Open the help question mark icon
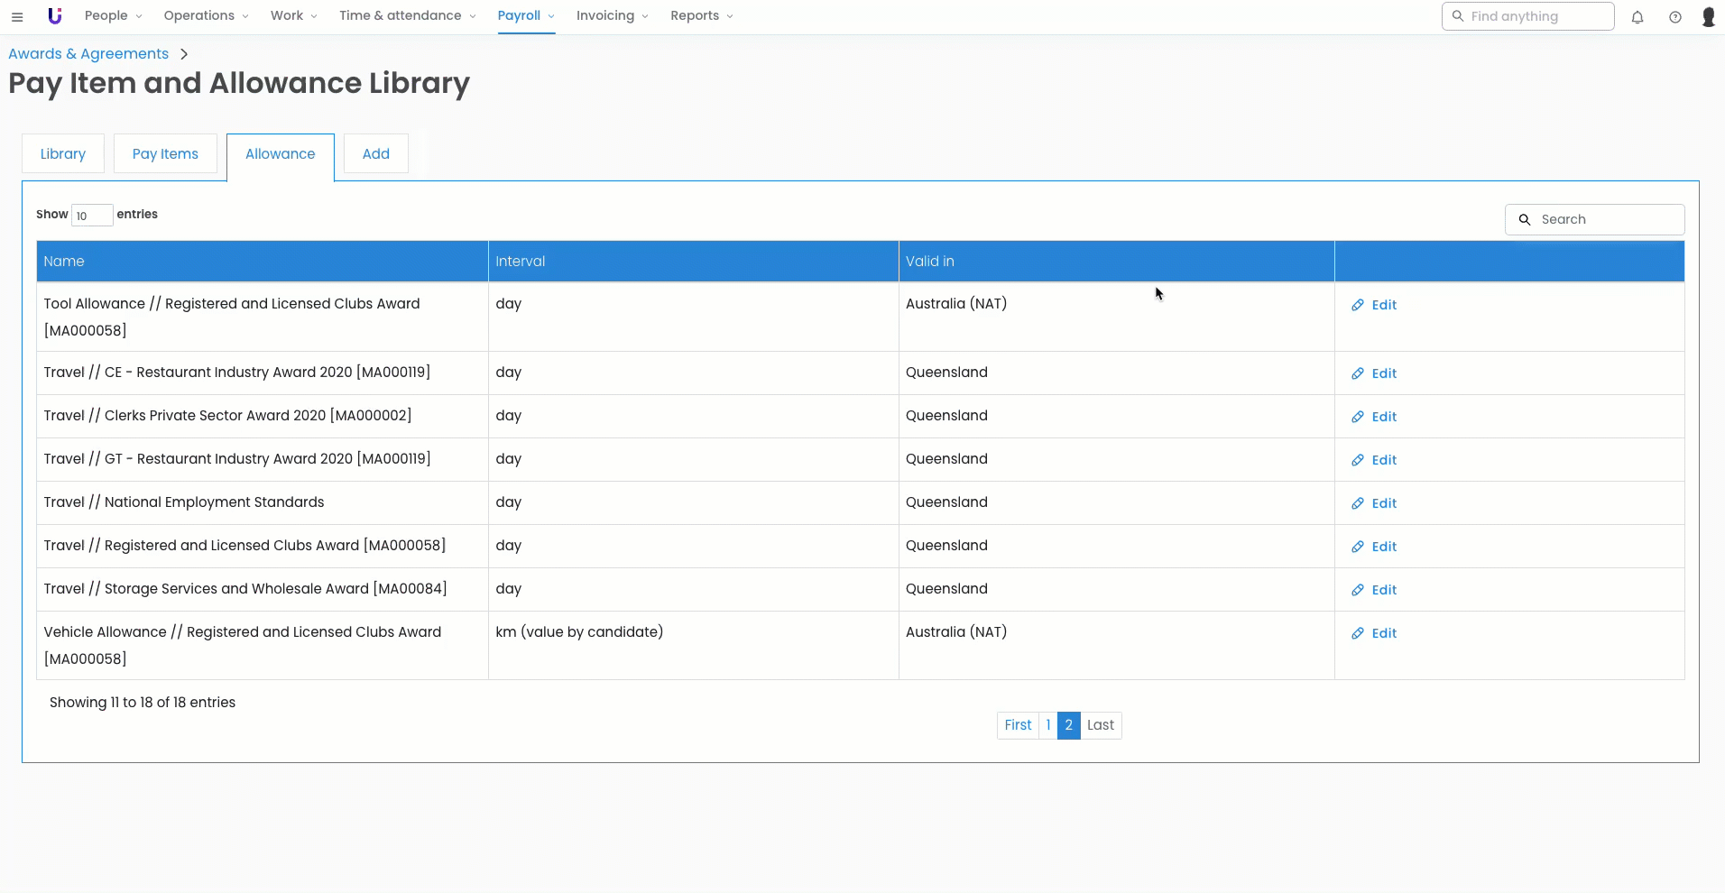Viewport: 1725px width, 893px height. (1674, 17)
